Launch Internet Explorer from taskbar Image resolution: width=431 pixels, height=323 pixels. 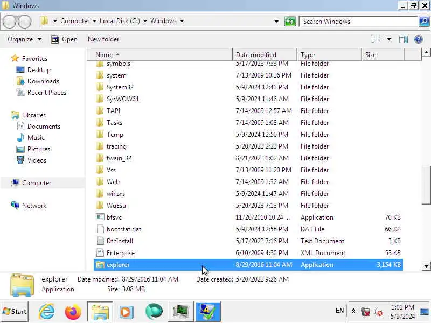point(47,312)
